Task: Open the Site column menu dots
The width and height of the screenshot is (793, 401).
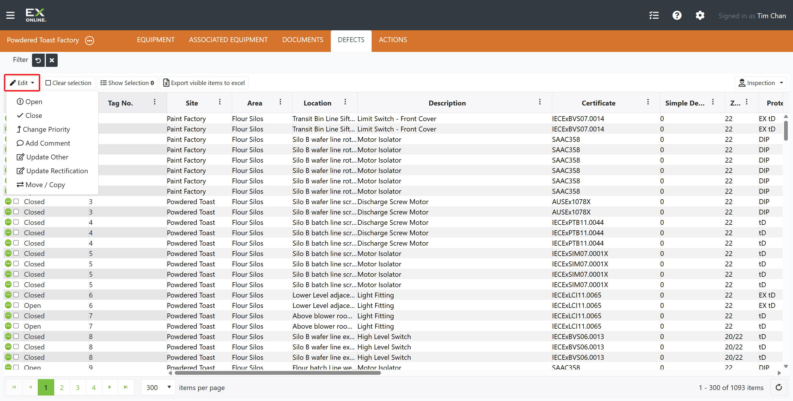Action: coord(220,102)
